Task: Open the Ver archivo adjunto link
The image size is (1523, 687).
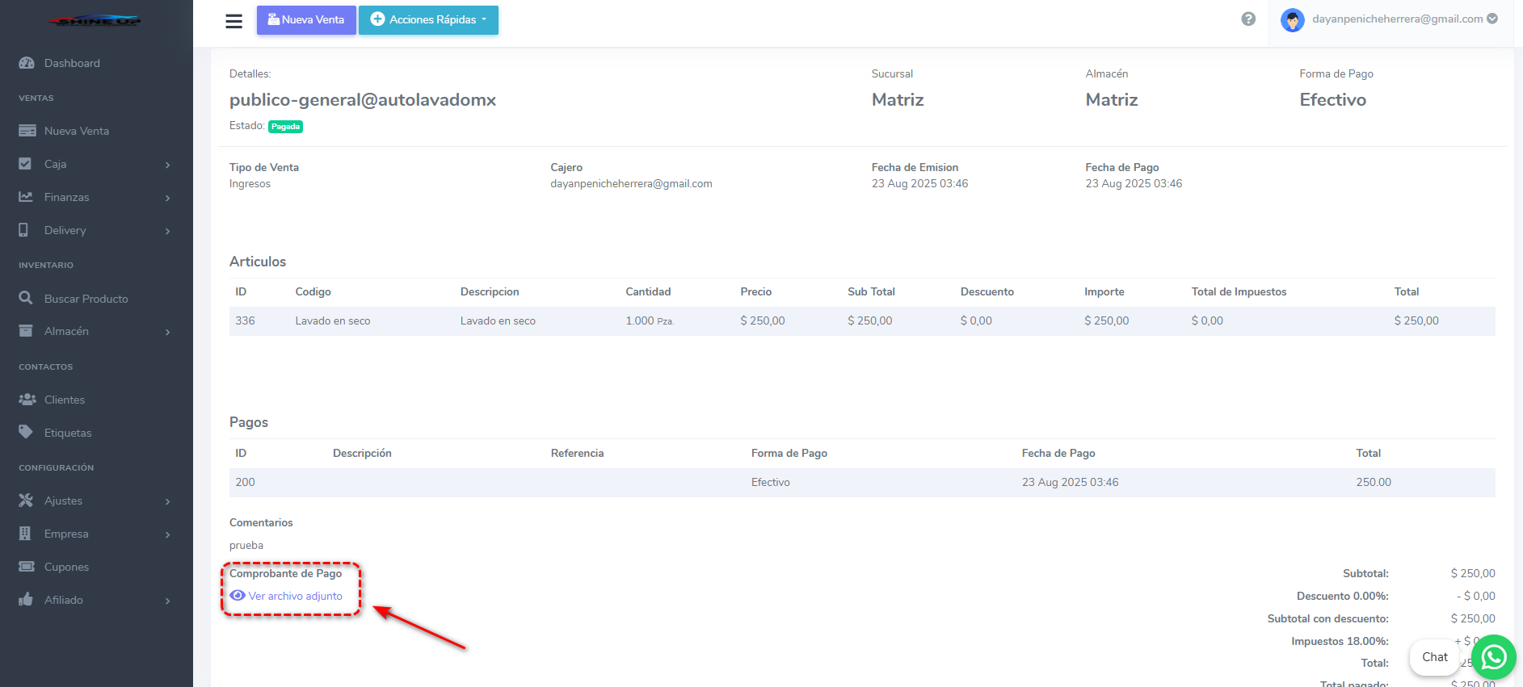Action: coord(295,596)
